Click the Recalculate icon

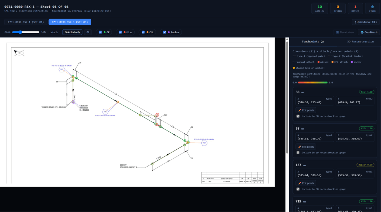pos(337,32)
